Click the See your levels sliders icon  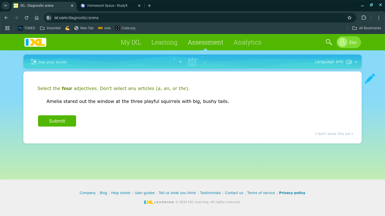pyautogui.click(x=34, y=62)
